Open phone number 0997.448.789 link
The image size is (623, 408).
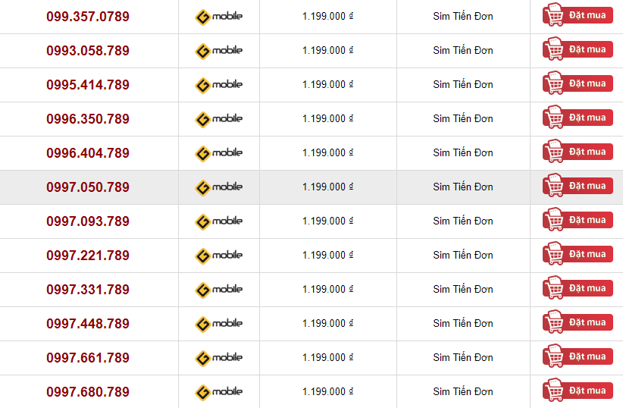88,324
